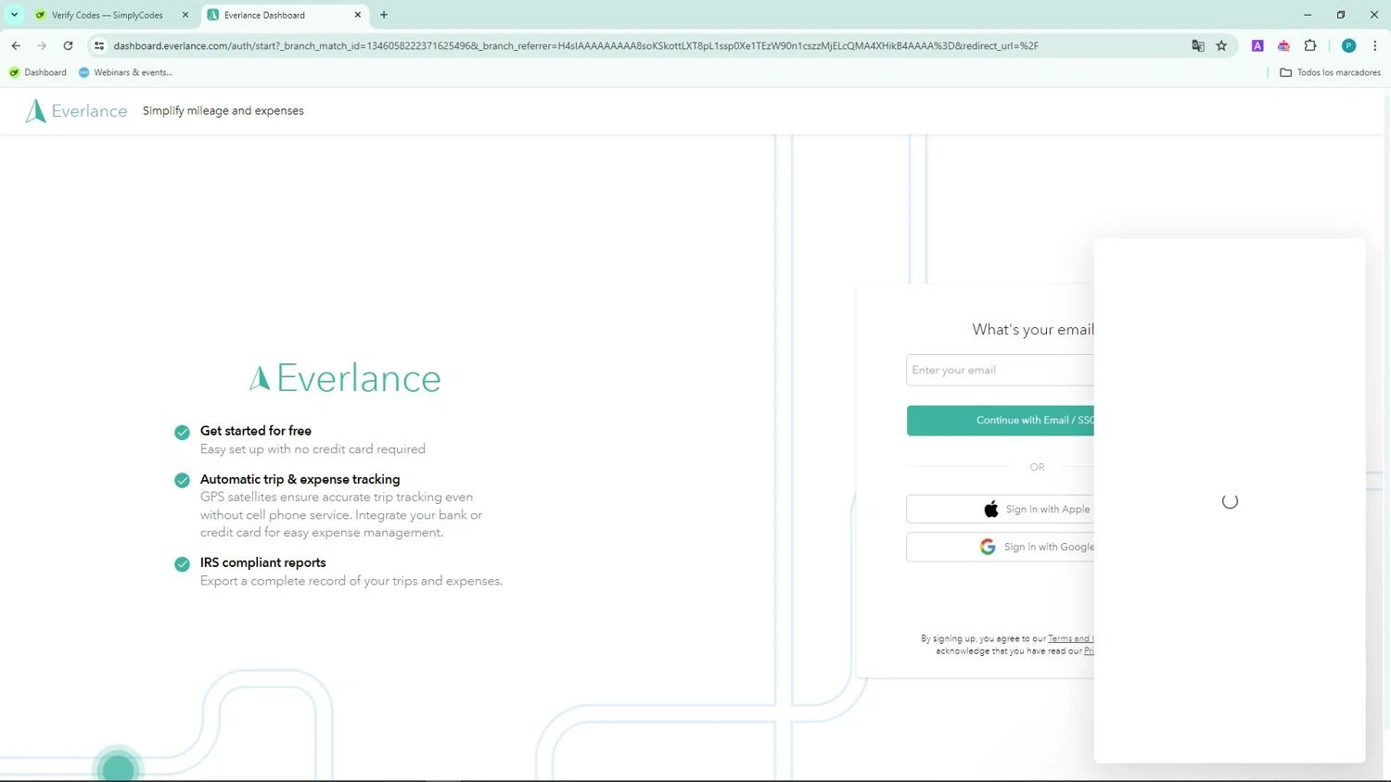Focus the Enter your email field

[x=1001, y=370]
